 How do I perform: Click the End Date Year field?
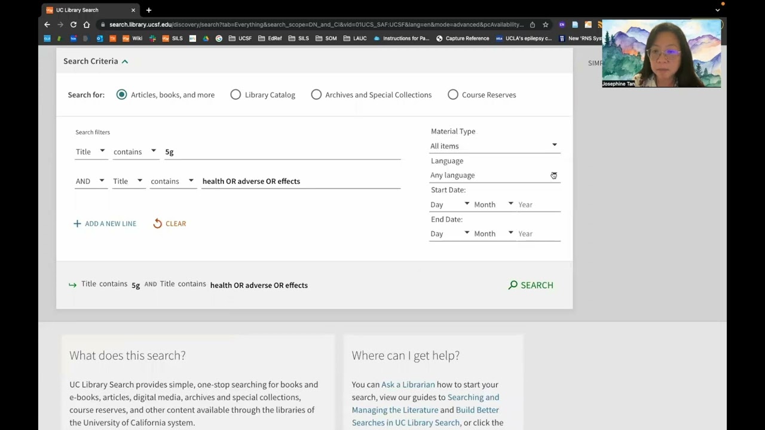[x=538, y=234]
